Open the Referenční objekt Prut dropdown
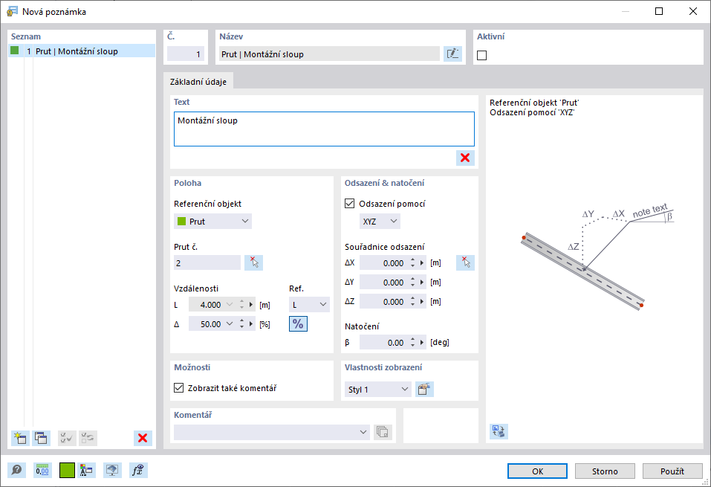 [213, 221]
